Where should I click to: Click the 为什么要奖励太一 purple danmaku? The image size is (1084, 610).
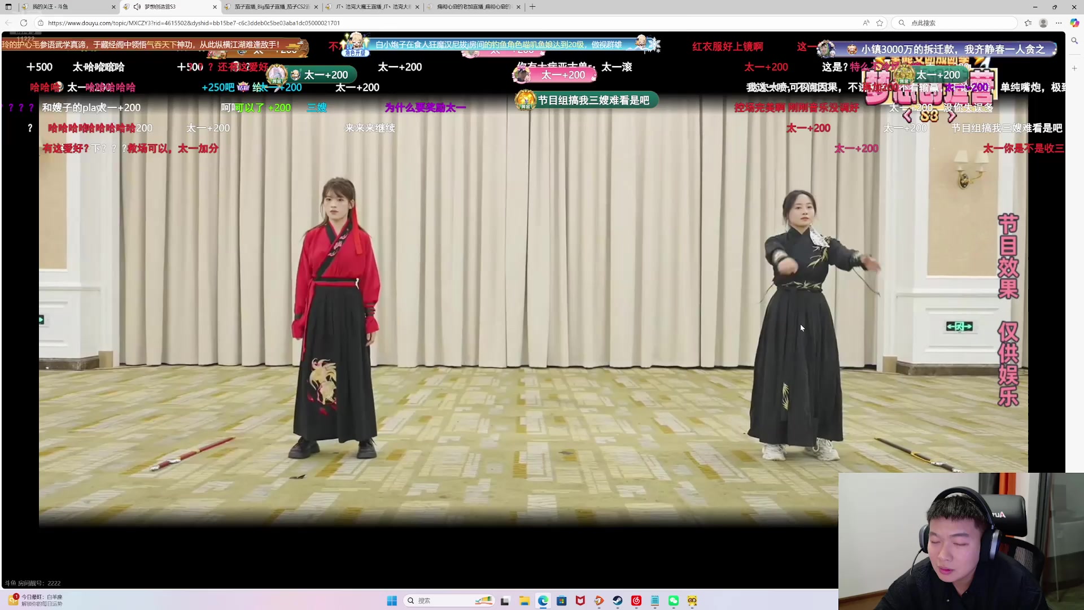pyautogui.click(x=425, y=107)
